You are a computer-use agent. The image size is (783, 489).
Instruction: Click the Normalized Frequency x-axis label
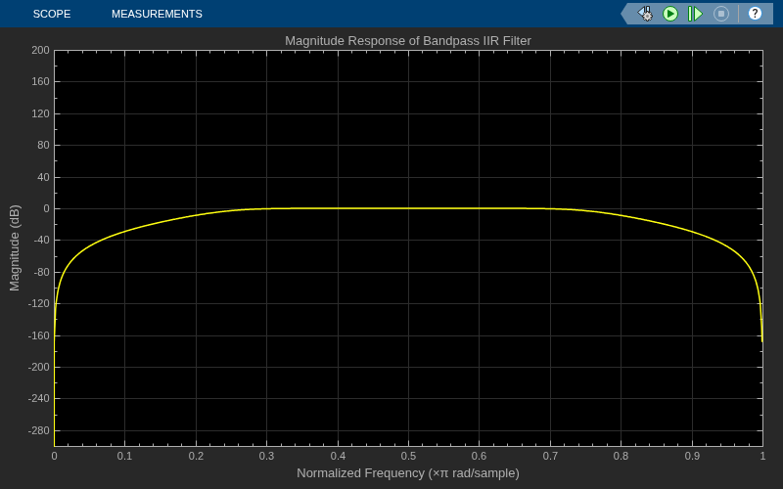pos(408,473)
